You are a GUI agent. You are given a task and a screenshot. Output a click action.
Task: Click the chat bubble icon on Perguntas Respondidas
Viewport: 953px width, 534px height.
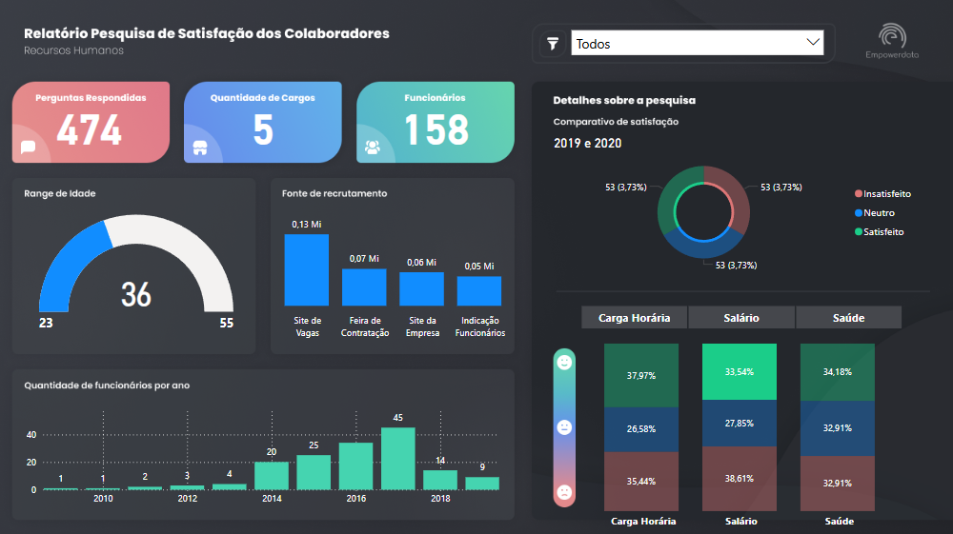click(x=28, y=147)
